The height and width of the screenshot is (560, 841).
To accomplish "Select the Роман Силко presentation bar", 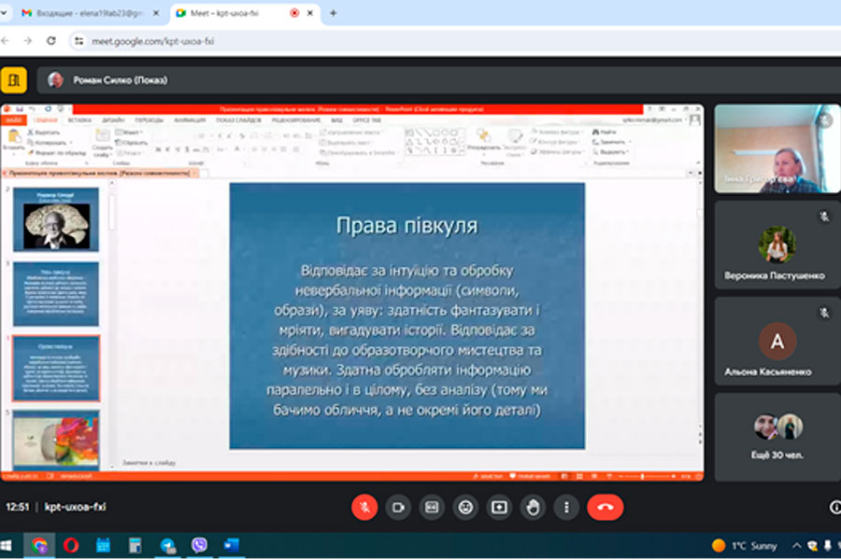I will (x=439, y=80).
